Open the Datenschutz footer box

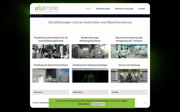tap(90, 92)
